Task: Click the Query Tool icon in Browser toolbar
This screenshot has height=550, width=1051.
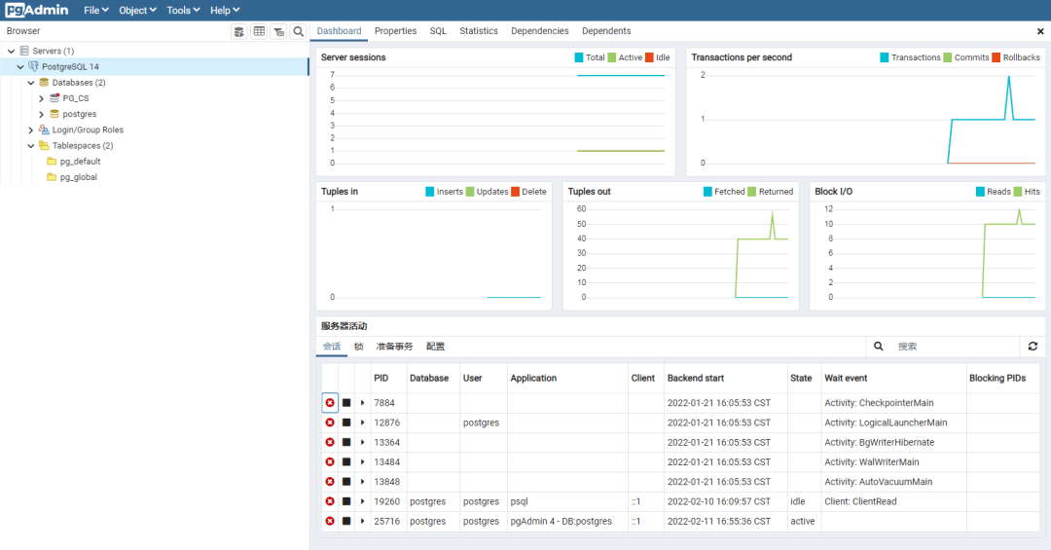Action: (x=238, y=31)
